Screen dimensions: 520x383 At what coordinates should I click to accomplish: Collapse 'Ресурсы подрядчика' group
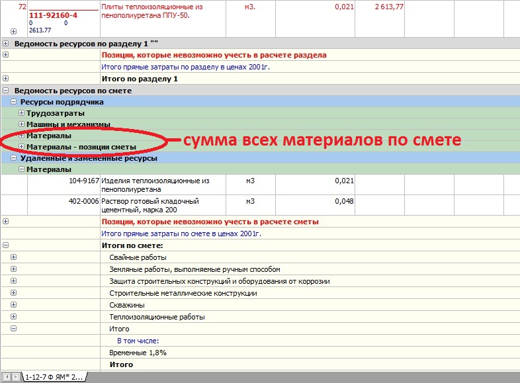pos(13,102)
